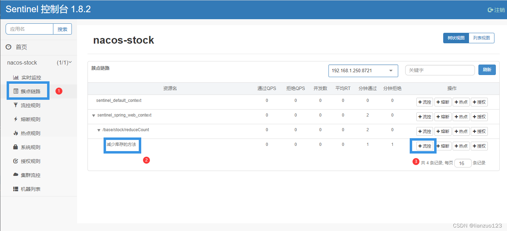Click 注销 to log out
The image size is (507, 231).
(499, 10)
